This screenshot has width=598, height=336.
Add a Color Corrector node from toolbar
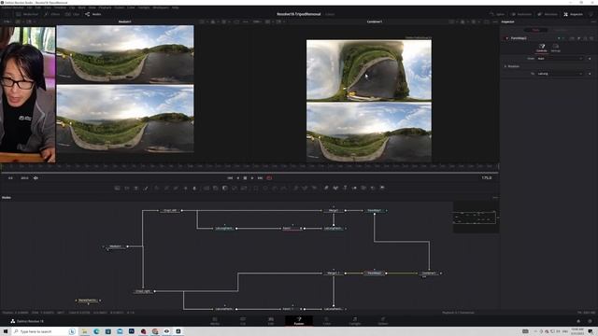pos(157,188)
